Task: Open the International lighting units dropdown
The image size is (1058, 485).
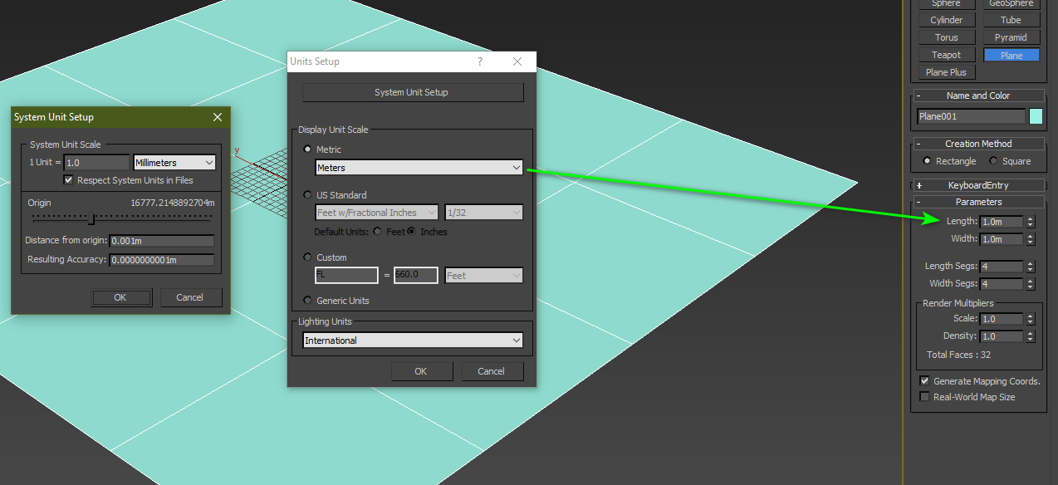Action: pos(413,340)
